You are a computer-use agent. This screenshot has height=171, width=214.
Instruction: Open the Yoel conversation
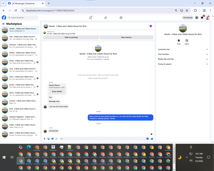[20, 38]
